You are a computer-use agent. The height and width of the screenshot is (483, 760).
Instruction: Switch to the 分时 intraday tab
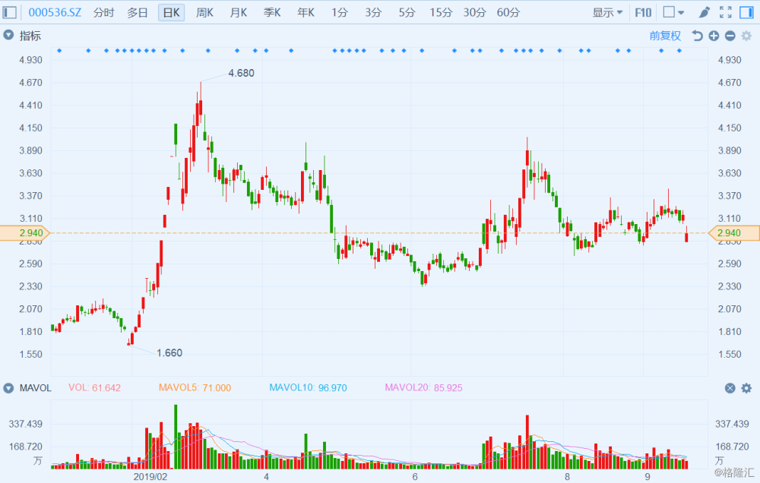click(x=103, y=12)
